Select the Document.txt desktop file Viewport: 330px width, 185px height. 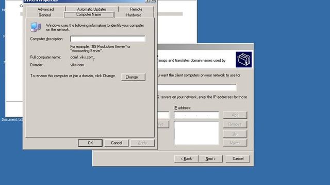point(12,120)
